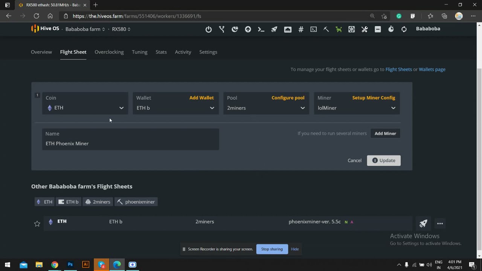Cancel the flight sheet edit
The height and width of the screenshot is (271, 482).
tap(354, 160)
